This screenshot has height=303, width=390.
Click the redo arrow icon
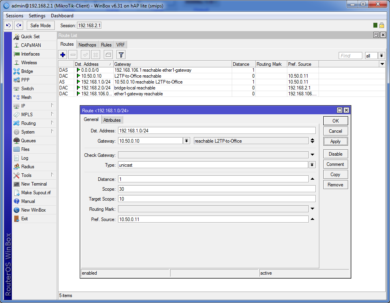(19, 25)
